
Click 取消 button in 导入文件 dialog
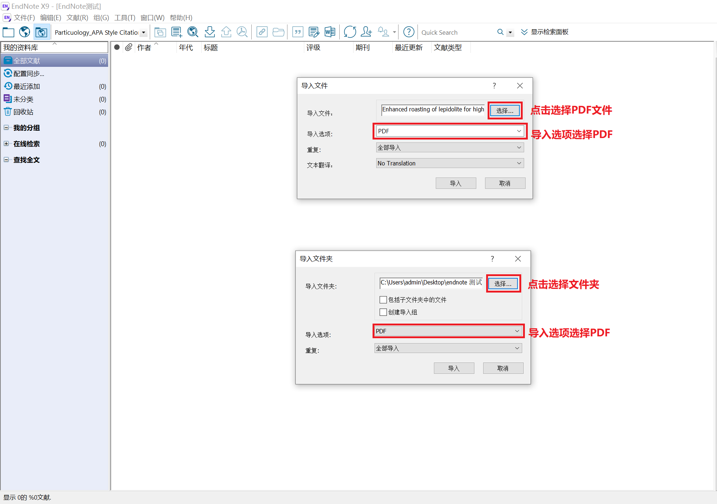(x=505, y=183)
